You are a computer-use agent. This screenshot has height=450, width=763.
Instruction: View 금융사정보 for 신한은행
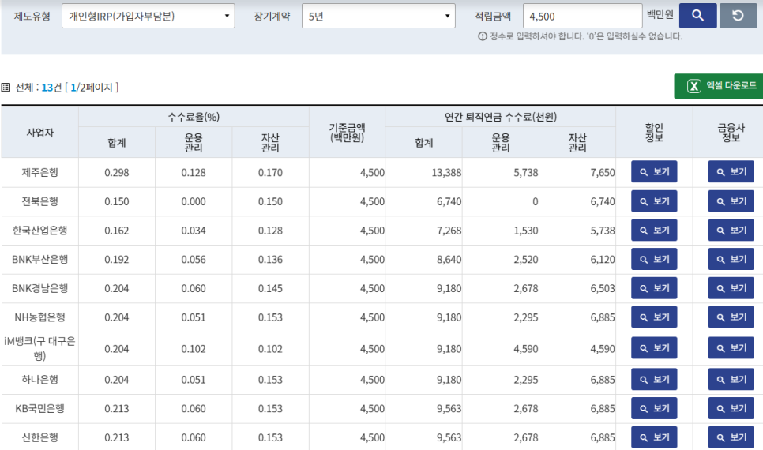(731, 437)
